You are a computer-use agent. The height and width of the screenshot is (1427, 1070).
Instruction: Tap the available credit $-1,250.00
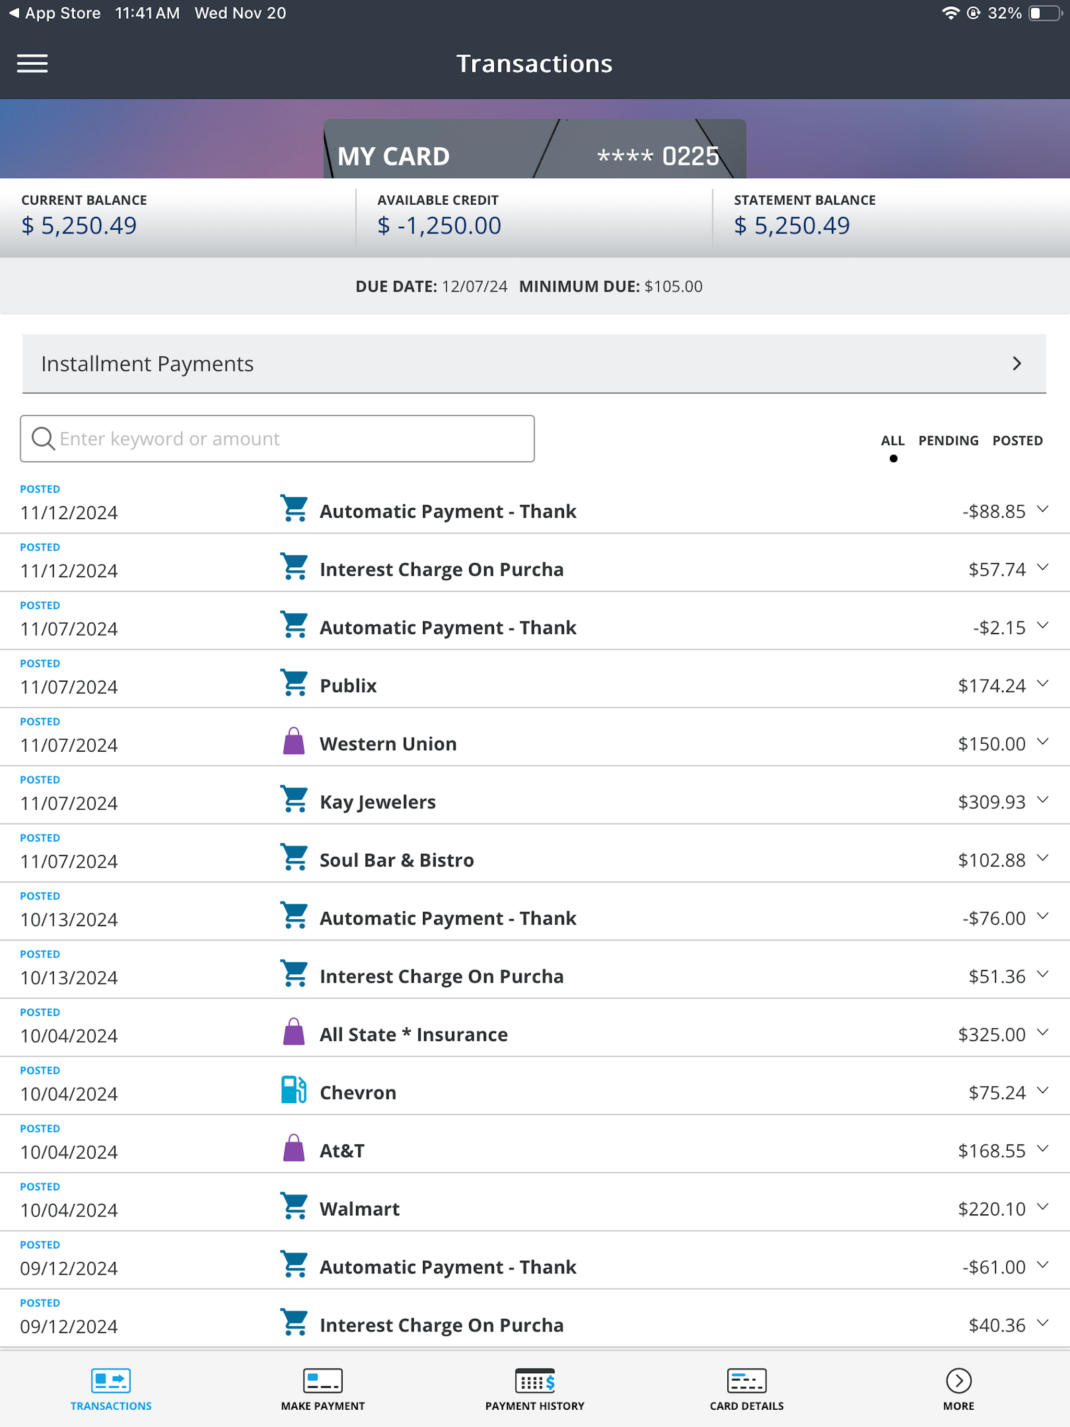439,226
